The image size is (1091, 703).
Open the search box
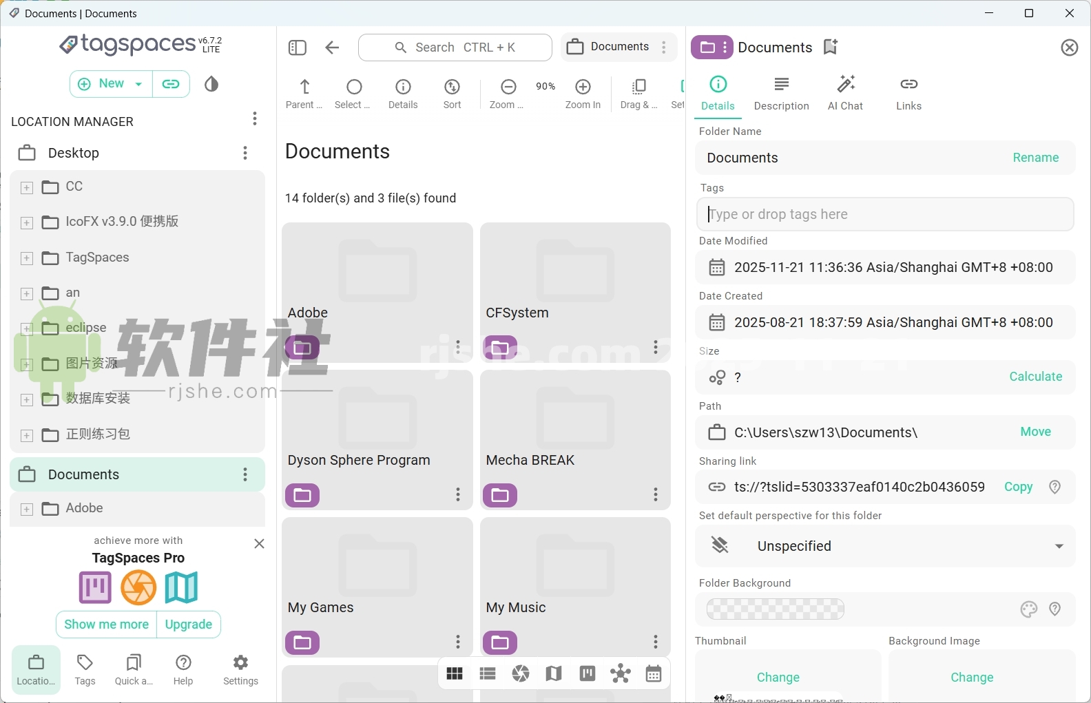click(x=455, y=48)
